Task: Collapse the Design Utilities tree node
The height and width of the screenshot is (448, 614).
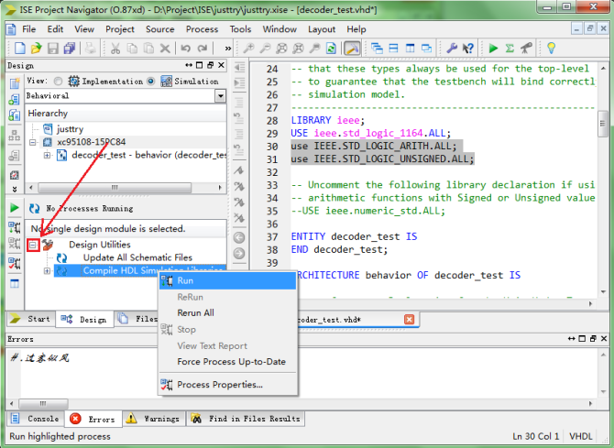Action: (x=33, y=246)
